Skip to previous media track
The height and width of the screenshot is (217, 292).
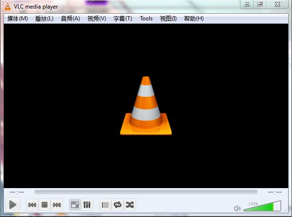pos(32,205)
